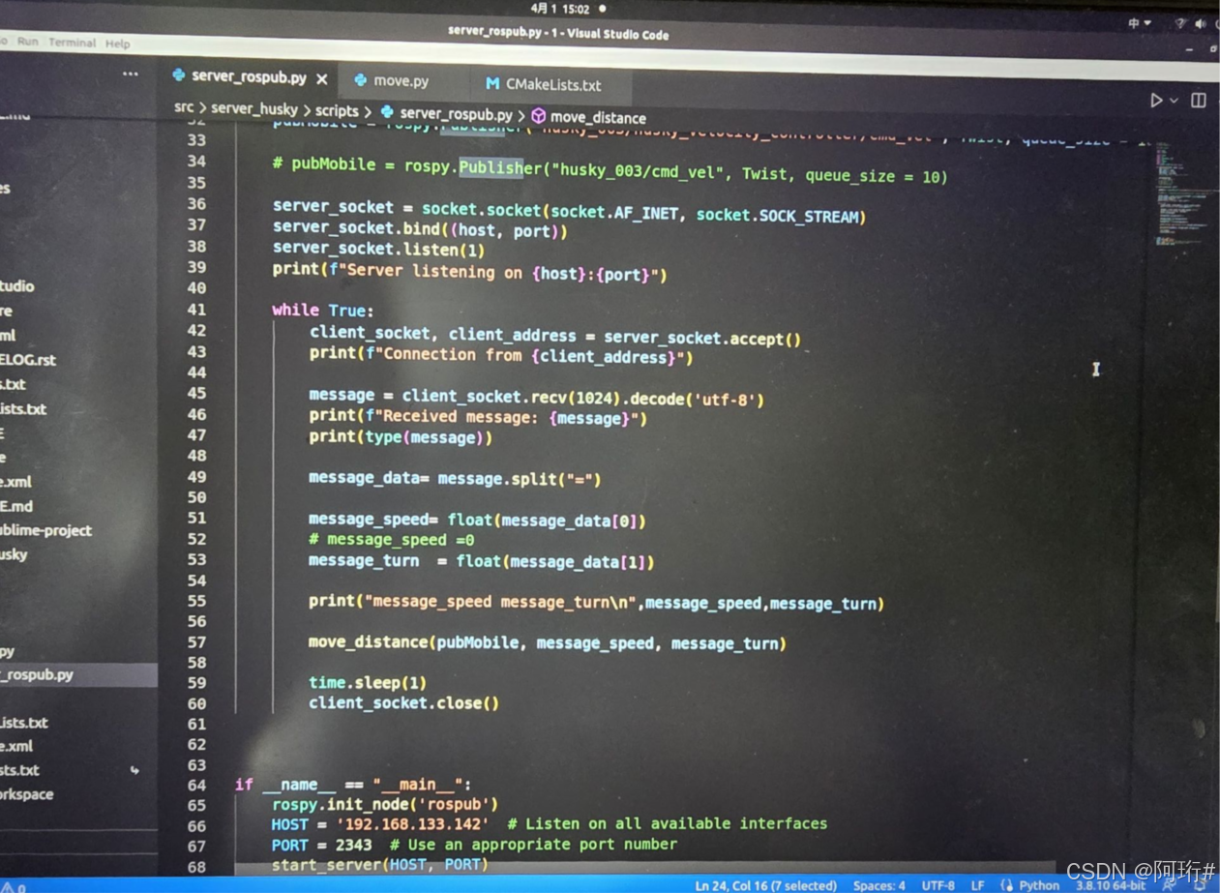The height and width of the screenshot is (893, 1220).
Task: Click the modified arrow badge beside sts.txt
Action: 134,770
